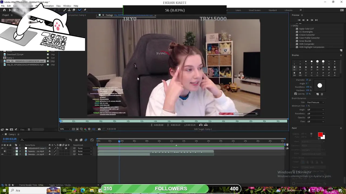Open the Window menu
The image size is (346, 194).
tap(67, 6)
